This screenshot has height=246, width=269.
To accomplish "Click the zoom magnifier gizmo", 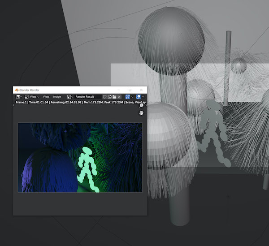I will tap(141, 105).
